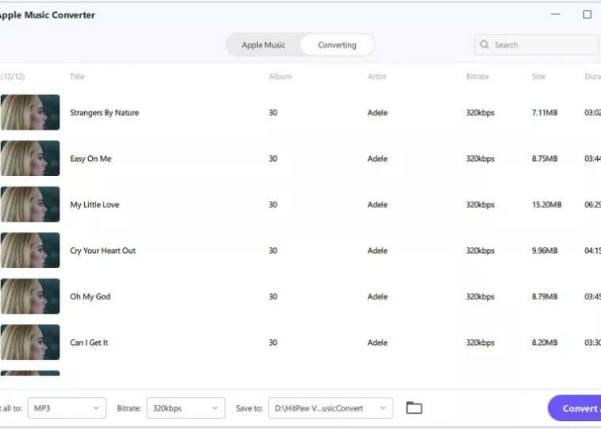Switch to the Apple Music tab
The height and width of the screenshot is (429, 601).
pos(264,45)
